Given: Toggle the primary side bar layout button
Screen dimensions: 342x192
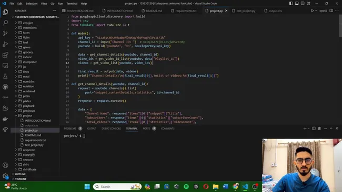Looking at the screenshot, I should tap(291, 4).
